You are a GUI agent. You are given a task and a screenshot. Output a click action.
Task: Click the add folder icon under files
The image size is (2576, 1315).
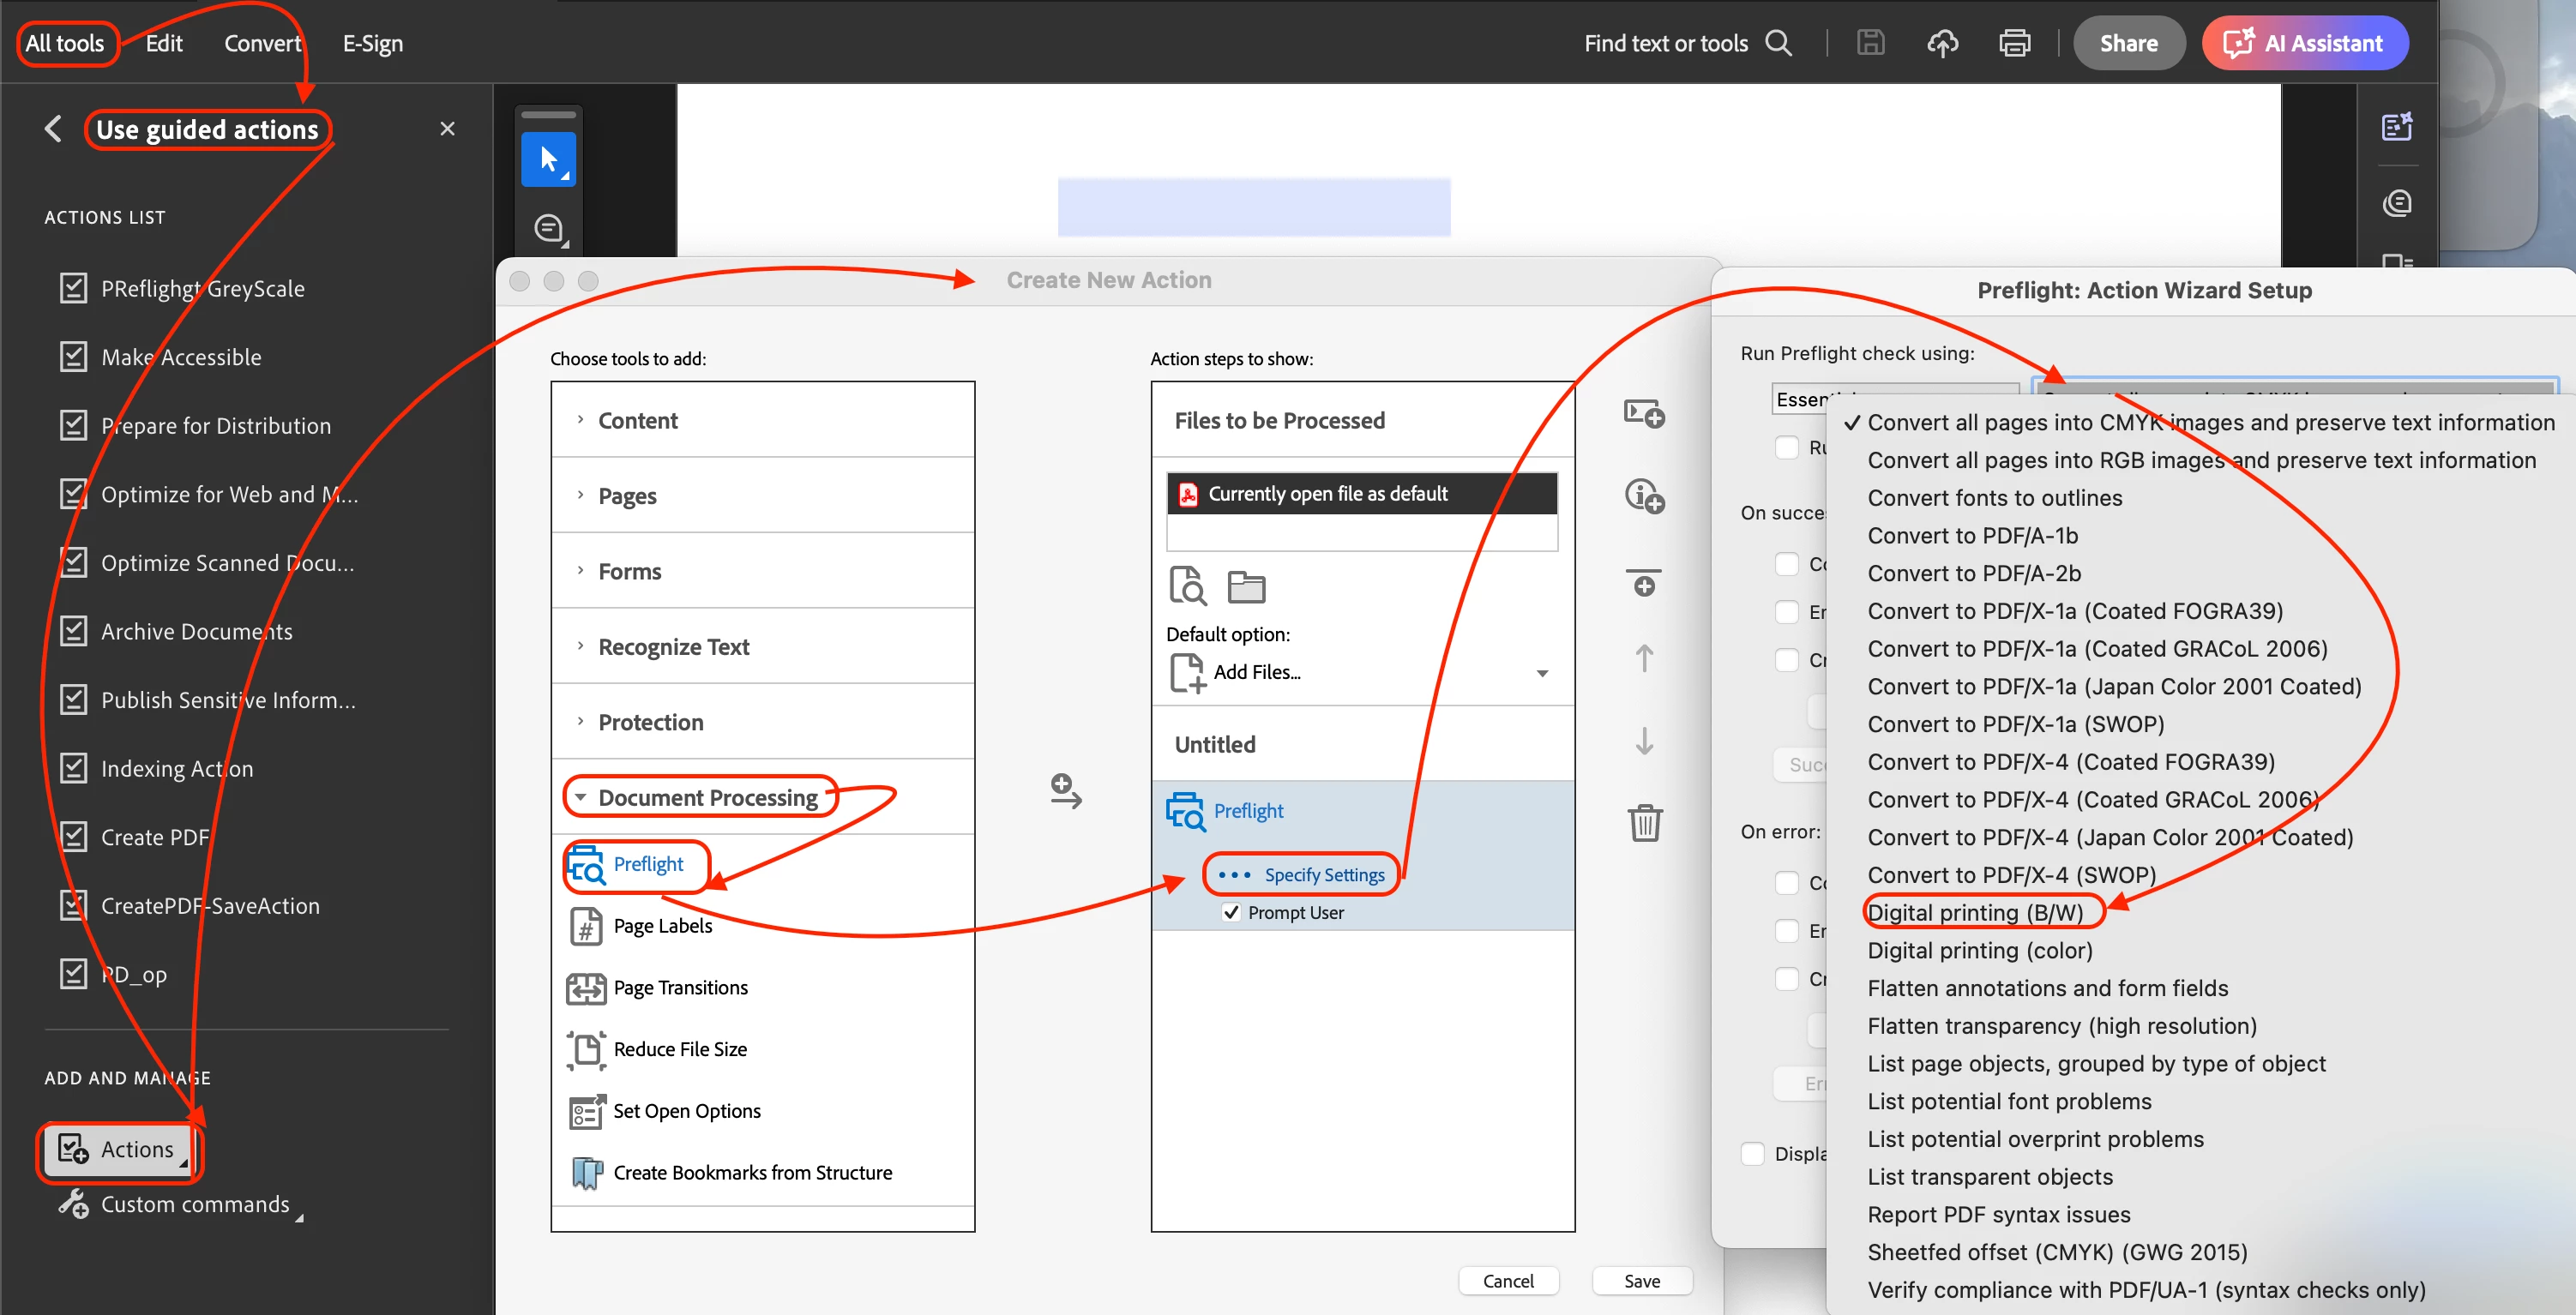click(1246, 586)
